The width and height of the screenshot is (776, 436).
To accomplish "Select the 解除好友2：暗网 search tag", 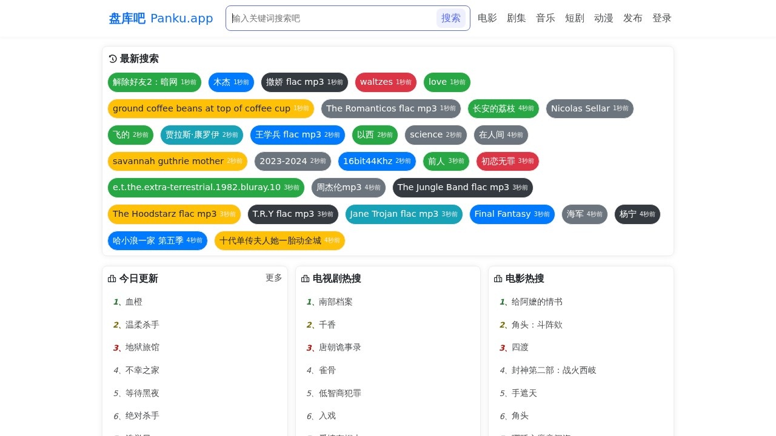I will point(155,82).
